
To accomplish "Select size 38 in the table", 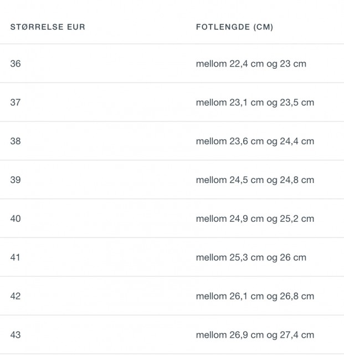I will 16,141.
